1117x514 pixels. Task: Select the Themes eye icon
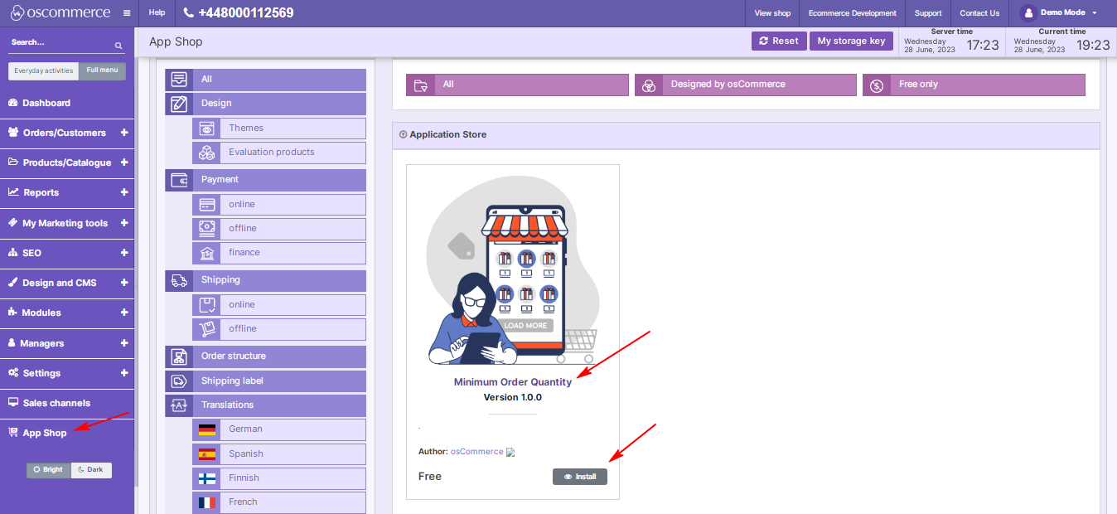[206, 128]
